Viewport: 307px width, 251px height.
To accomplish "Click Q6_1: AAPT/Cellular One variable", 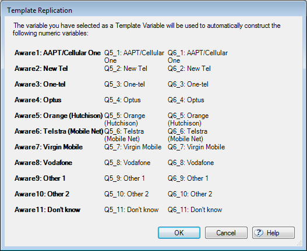I will 197,56.
